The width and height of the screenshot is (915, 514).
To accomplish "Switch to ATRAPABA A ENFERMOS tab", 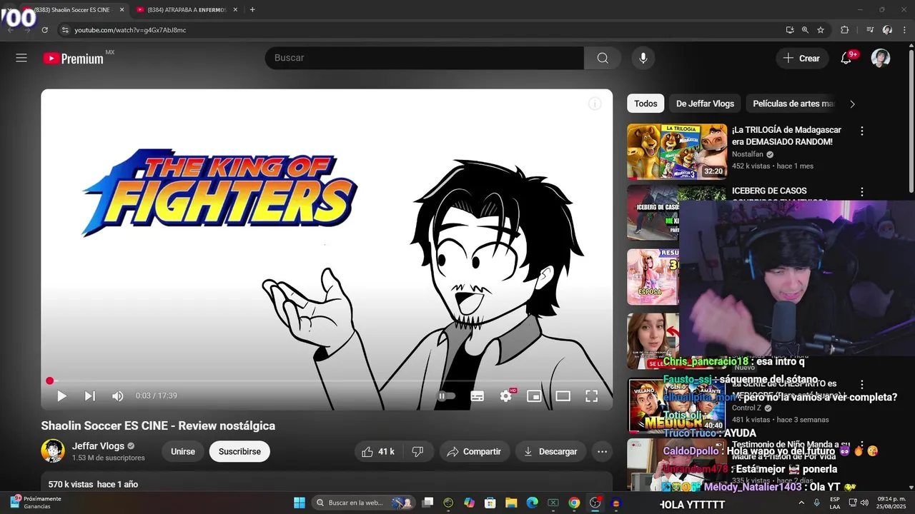I will pos(187,10).
